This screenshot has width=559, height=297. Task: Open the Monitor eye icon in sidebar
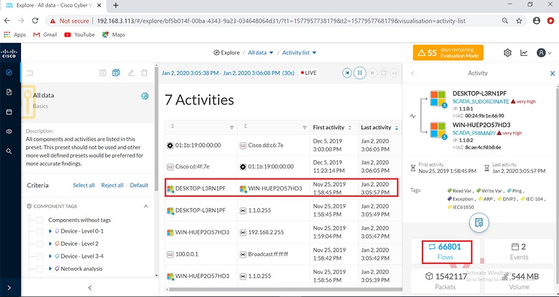point(9,131)
